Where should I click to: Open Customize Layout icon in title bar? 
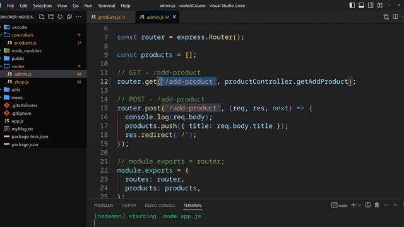(380, 6)
